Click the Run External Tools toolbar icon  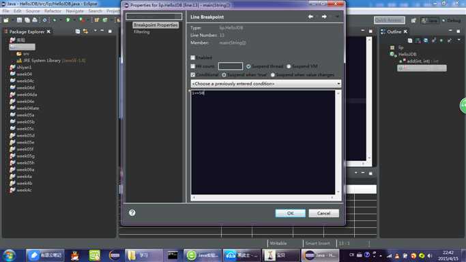tap(81, 20)
